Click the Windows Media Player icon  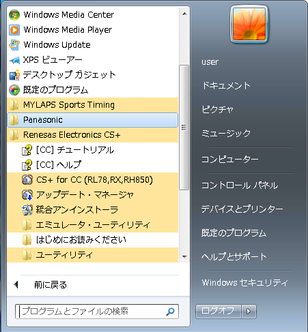point(14,30)
